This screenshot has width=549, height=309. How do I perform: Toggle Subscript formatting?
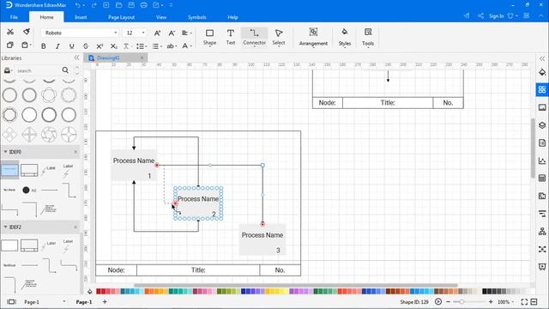click(114, 46)
